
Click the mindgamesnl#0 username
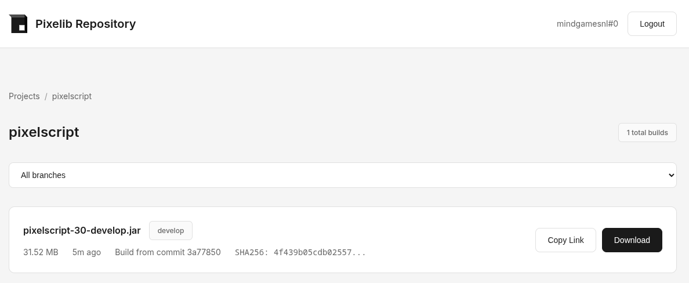(587, 24)
